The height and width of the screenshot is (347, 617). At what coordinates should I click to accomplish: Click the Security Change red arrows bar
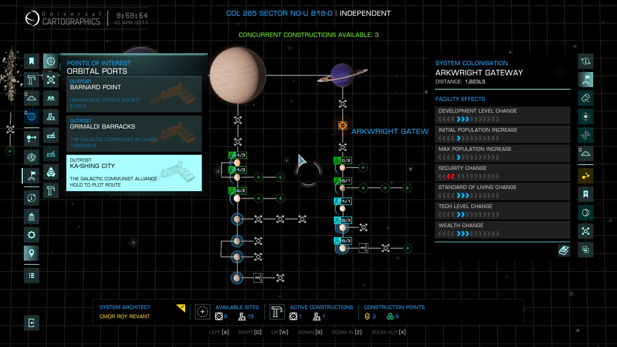pyautogui.click(x=502, y=173)
